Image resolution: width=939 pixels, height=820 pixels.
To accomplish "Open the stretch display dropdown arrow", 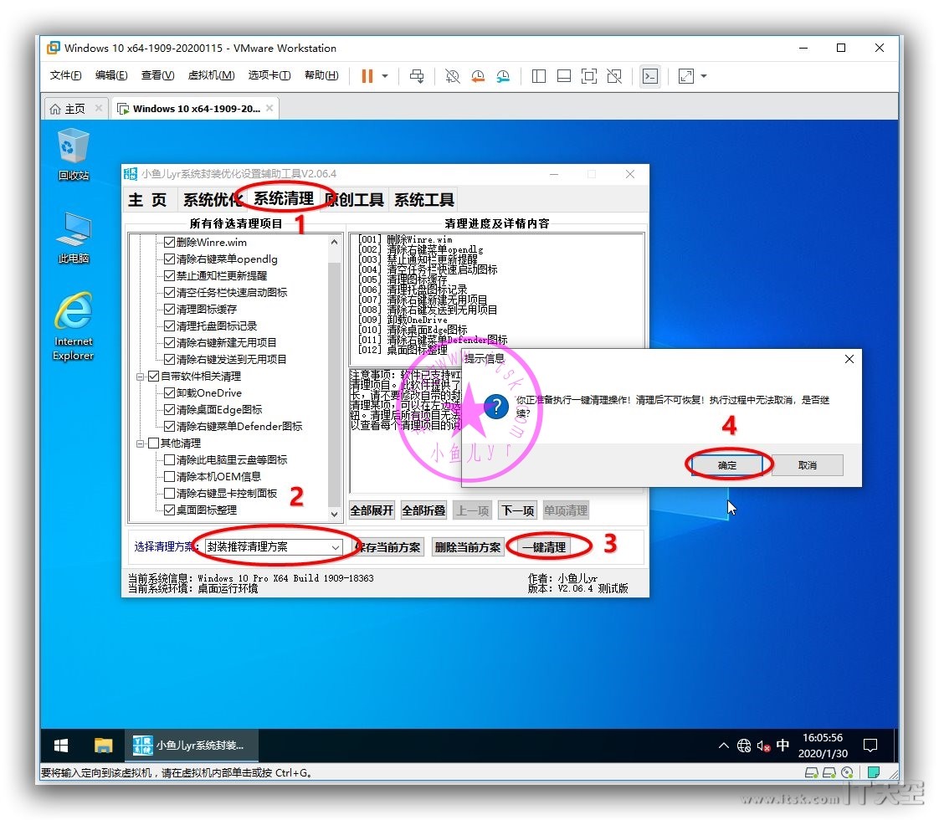I will pyautogui.click(x=704, y=76).
